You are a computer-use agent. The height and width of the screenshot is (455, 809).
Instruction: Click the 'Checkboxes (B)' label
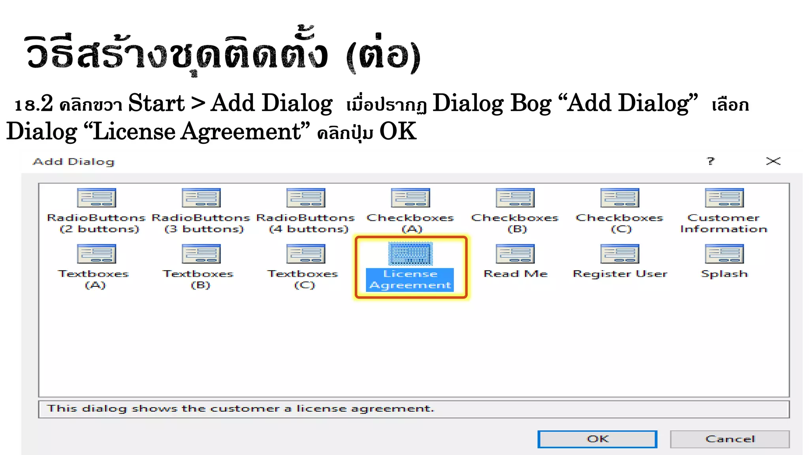pos(515,224)
